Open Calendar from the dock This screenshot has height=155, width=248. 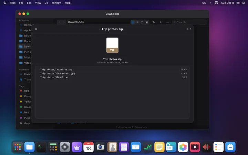coord(89,147)
